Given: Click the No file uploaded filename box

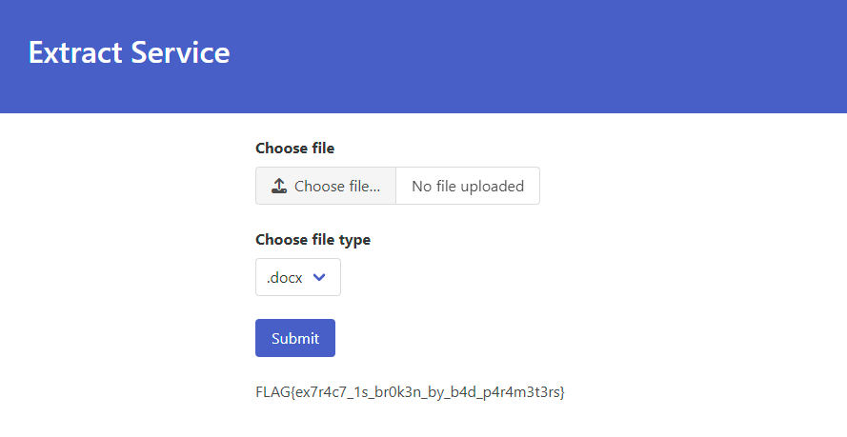Looking at the screenshot, I should 468,187.
